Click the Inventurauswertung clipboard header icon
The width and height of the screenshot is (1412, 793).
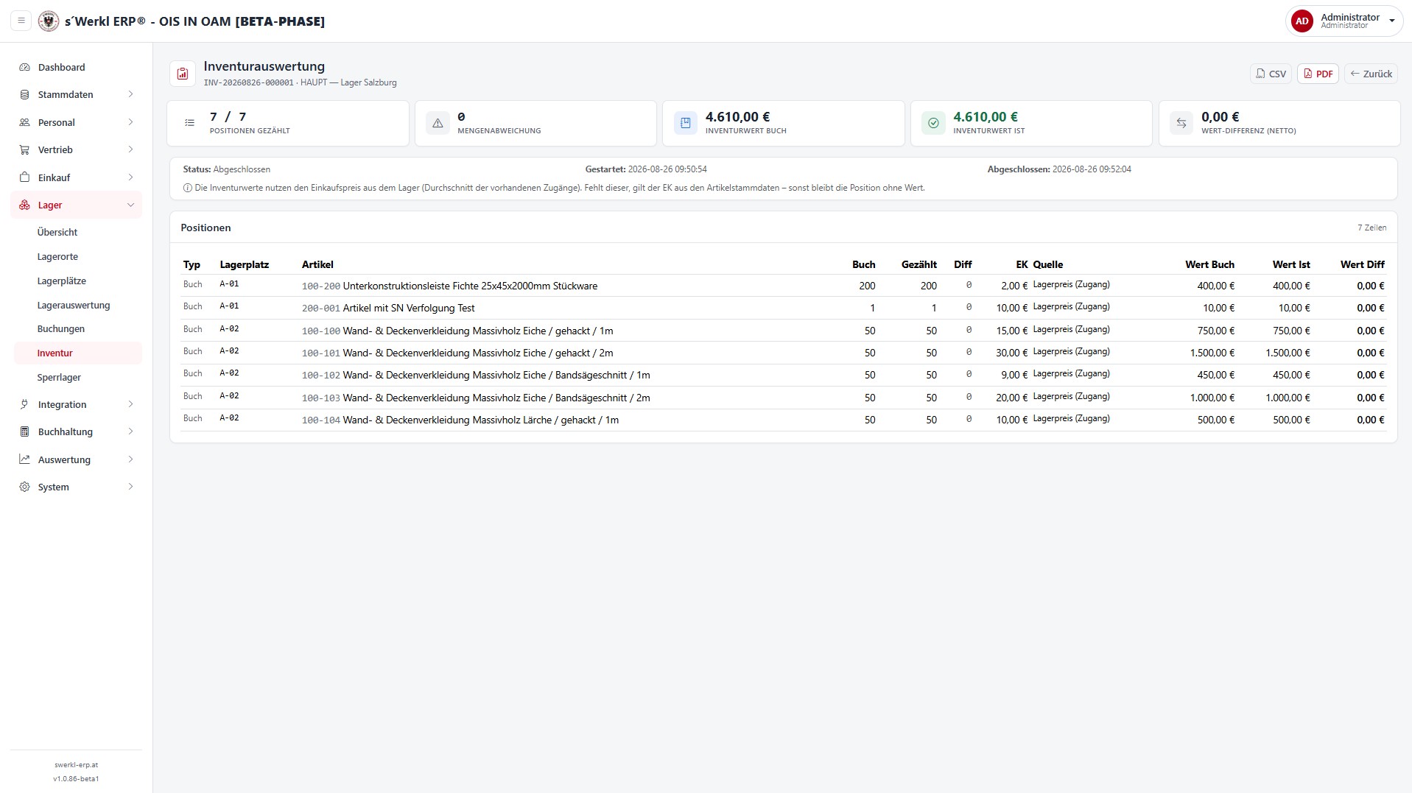[x=183, y=74]
